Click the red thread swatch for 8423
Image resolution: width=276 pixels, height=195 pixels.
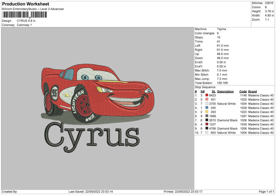click(x=207, y=95)
